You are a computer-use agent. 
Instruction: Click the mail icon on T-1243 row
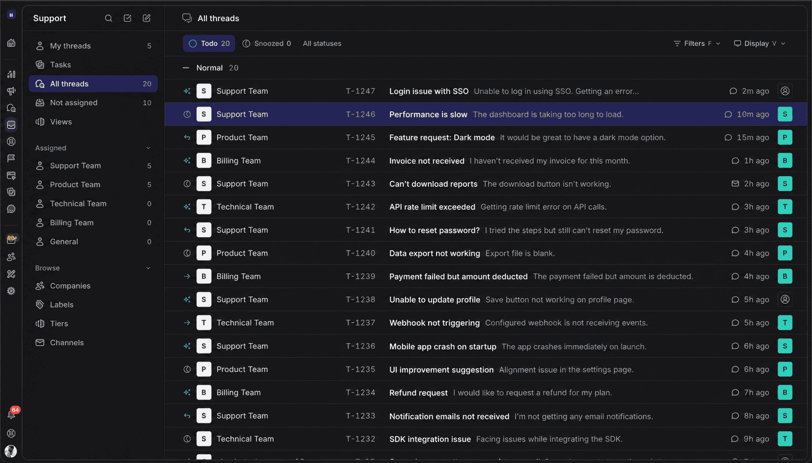tap(735, 184)
